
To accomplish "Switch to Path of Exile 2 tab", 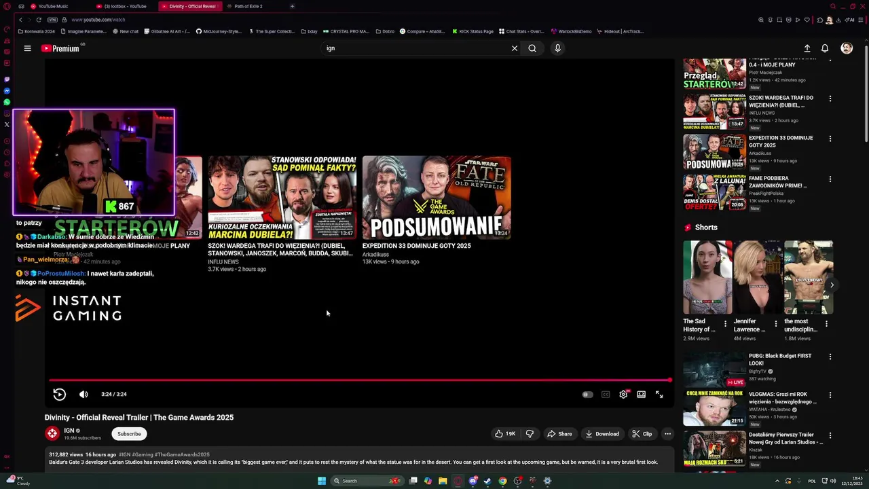I will click(248, 6).
